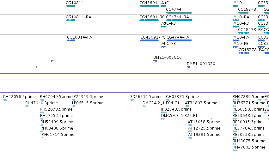
Task: Click the DME1-005G16 clone arrowhead
Action: click(x=155, y=61)
